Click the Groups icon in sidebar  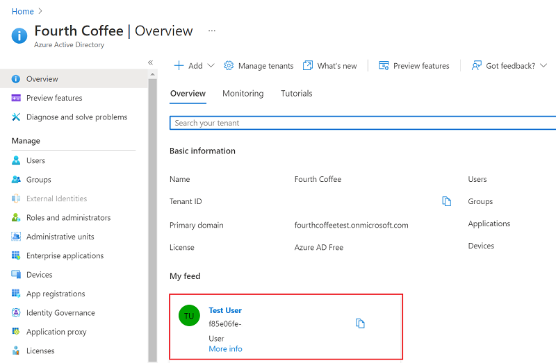tap(16, 180)
